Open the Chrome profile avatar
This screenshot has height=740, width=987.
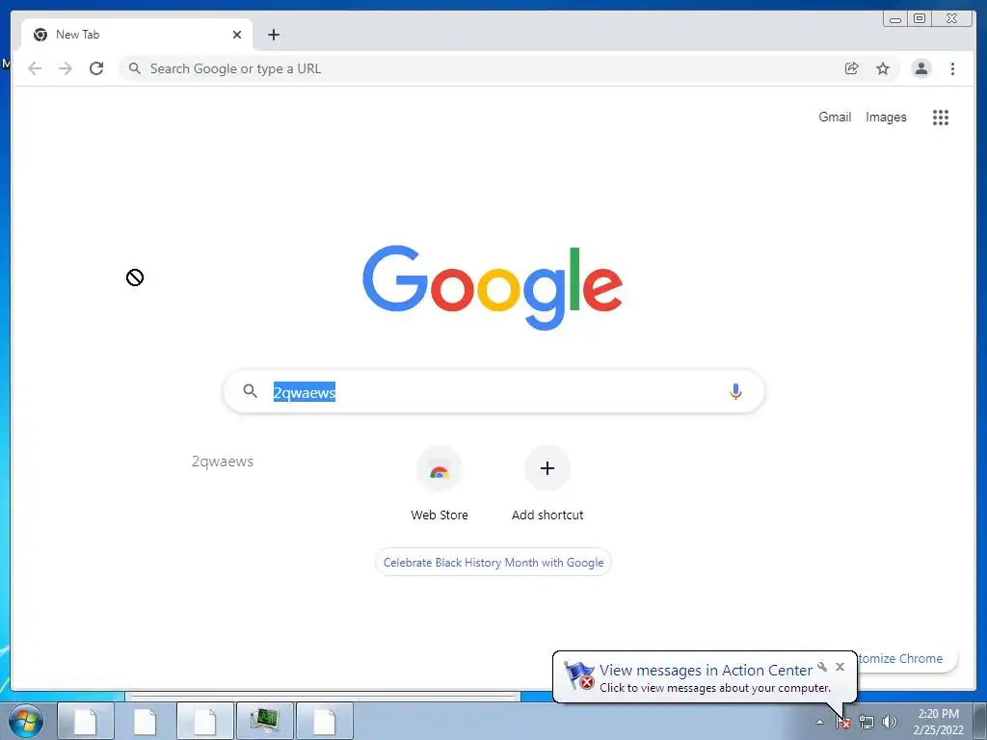click(x=920, y=68)
